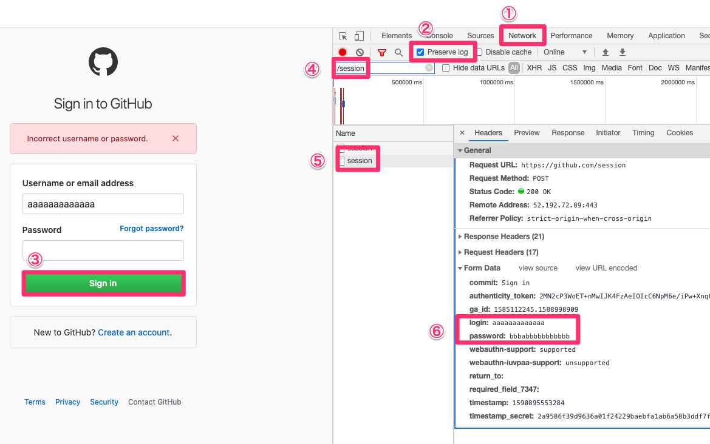Filter requests by CSS type
710x444 pixels.
coord(570,68)
